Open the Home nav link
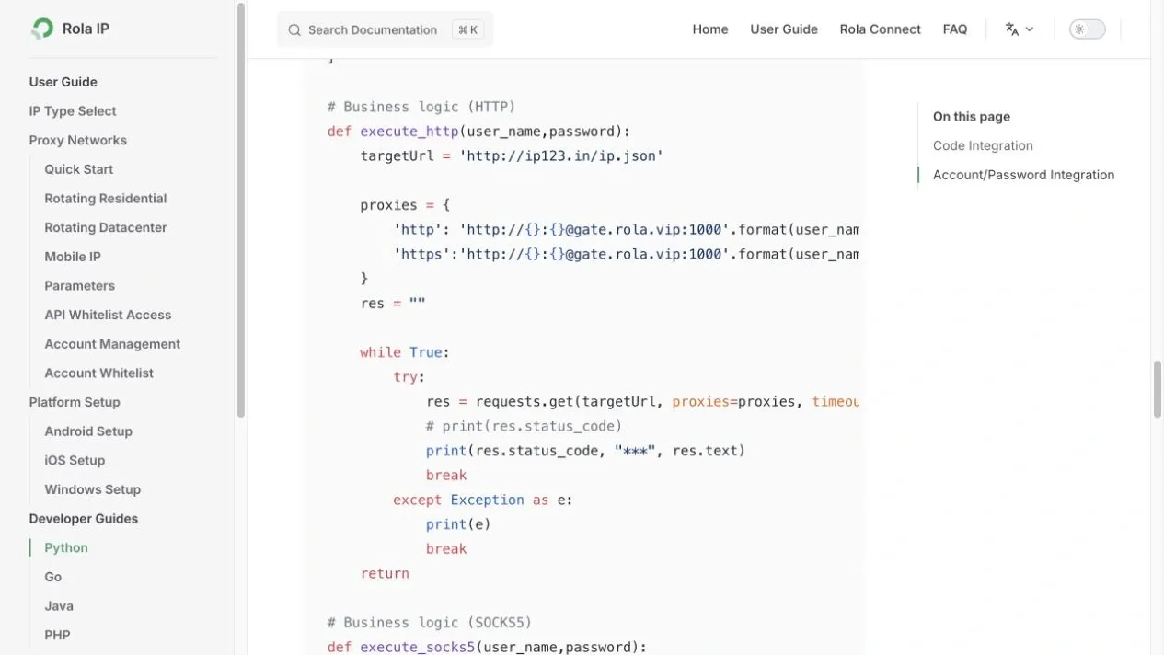The height and width of the screenshot is (655, 1164). tap(710, 29)
